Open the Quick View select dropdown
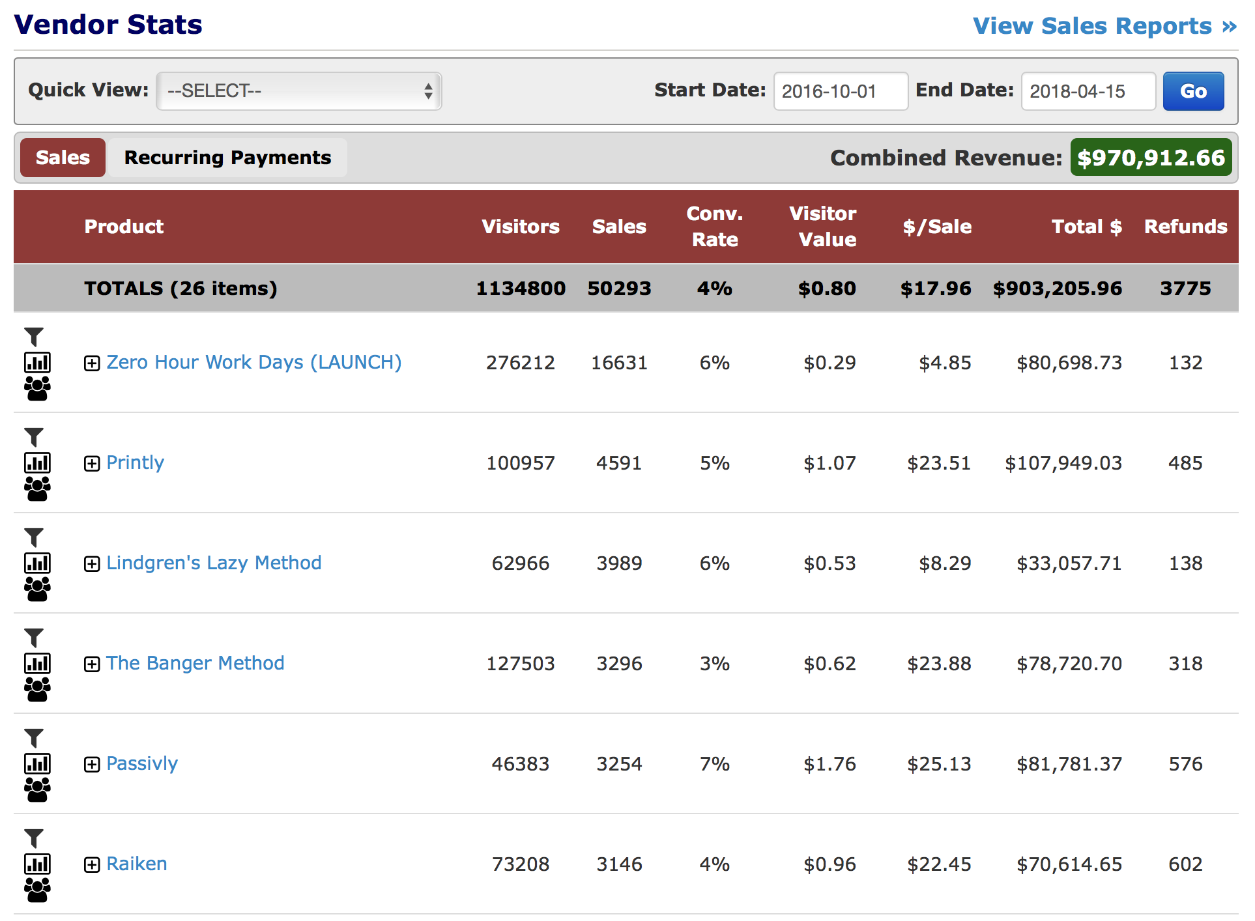Viewport: 1255px width, 921px height. click(299, 91)
